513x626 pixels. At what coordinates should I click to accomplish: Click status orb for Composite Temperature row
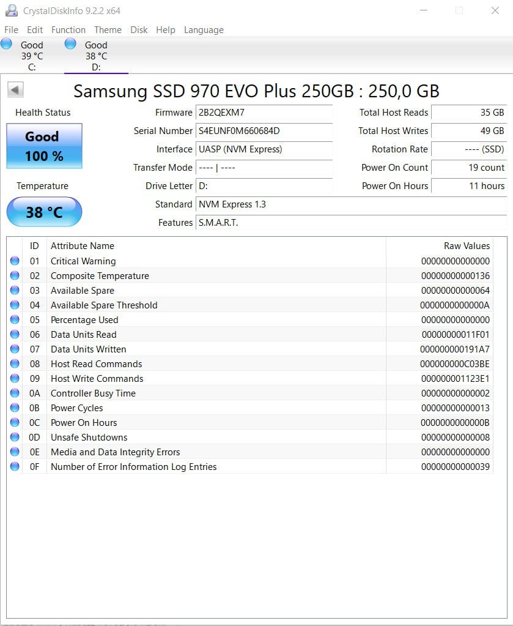(15, 275)
